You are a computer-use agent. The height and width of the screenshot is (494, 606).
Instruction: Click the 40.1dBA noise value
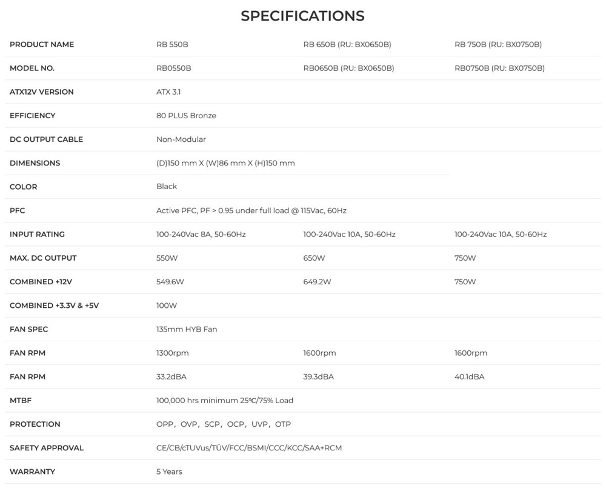(x=470, y=376)
